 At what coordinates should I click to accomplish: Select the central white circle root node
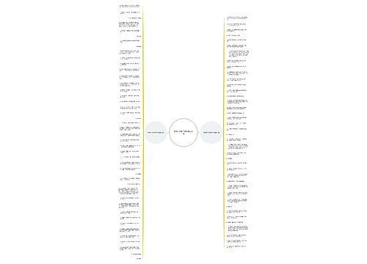click(183, 133)
